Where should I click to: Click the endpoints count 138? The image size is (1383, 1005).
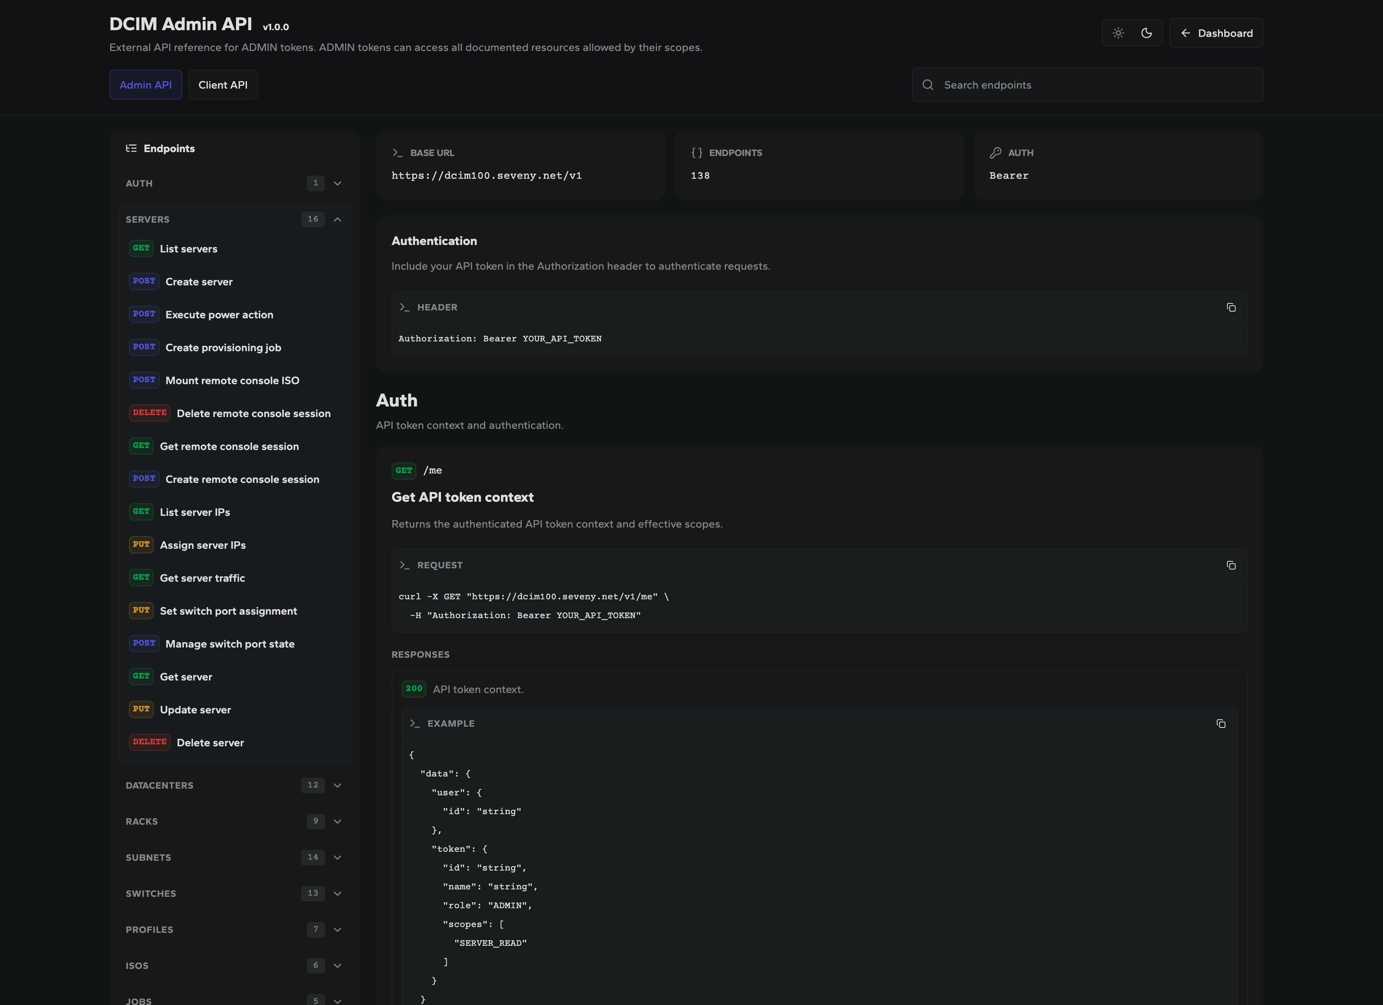[700, 176]
